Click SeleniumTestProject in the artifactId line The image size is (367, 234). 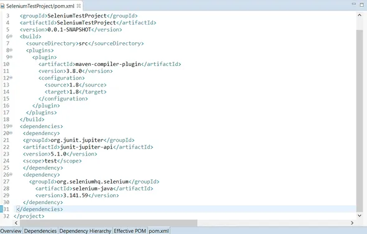(86, 22)
